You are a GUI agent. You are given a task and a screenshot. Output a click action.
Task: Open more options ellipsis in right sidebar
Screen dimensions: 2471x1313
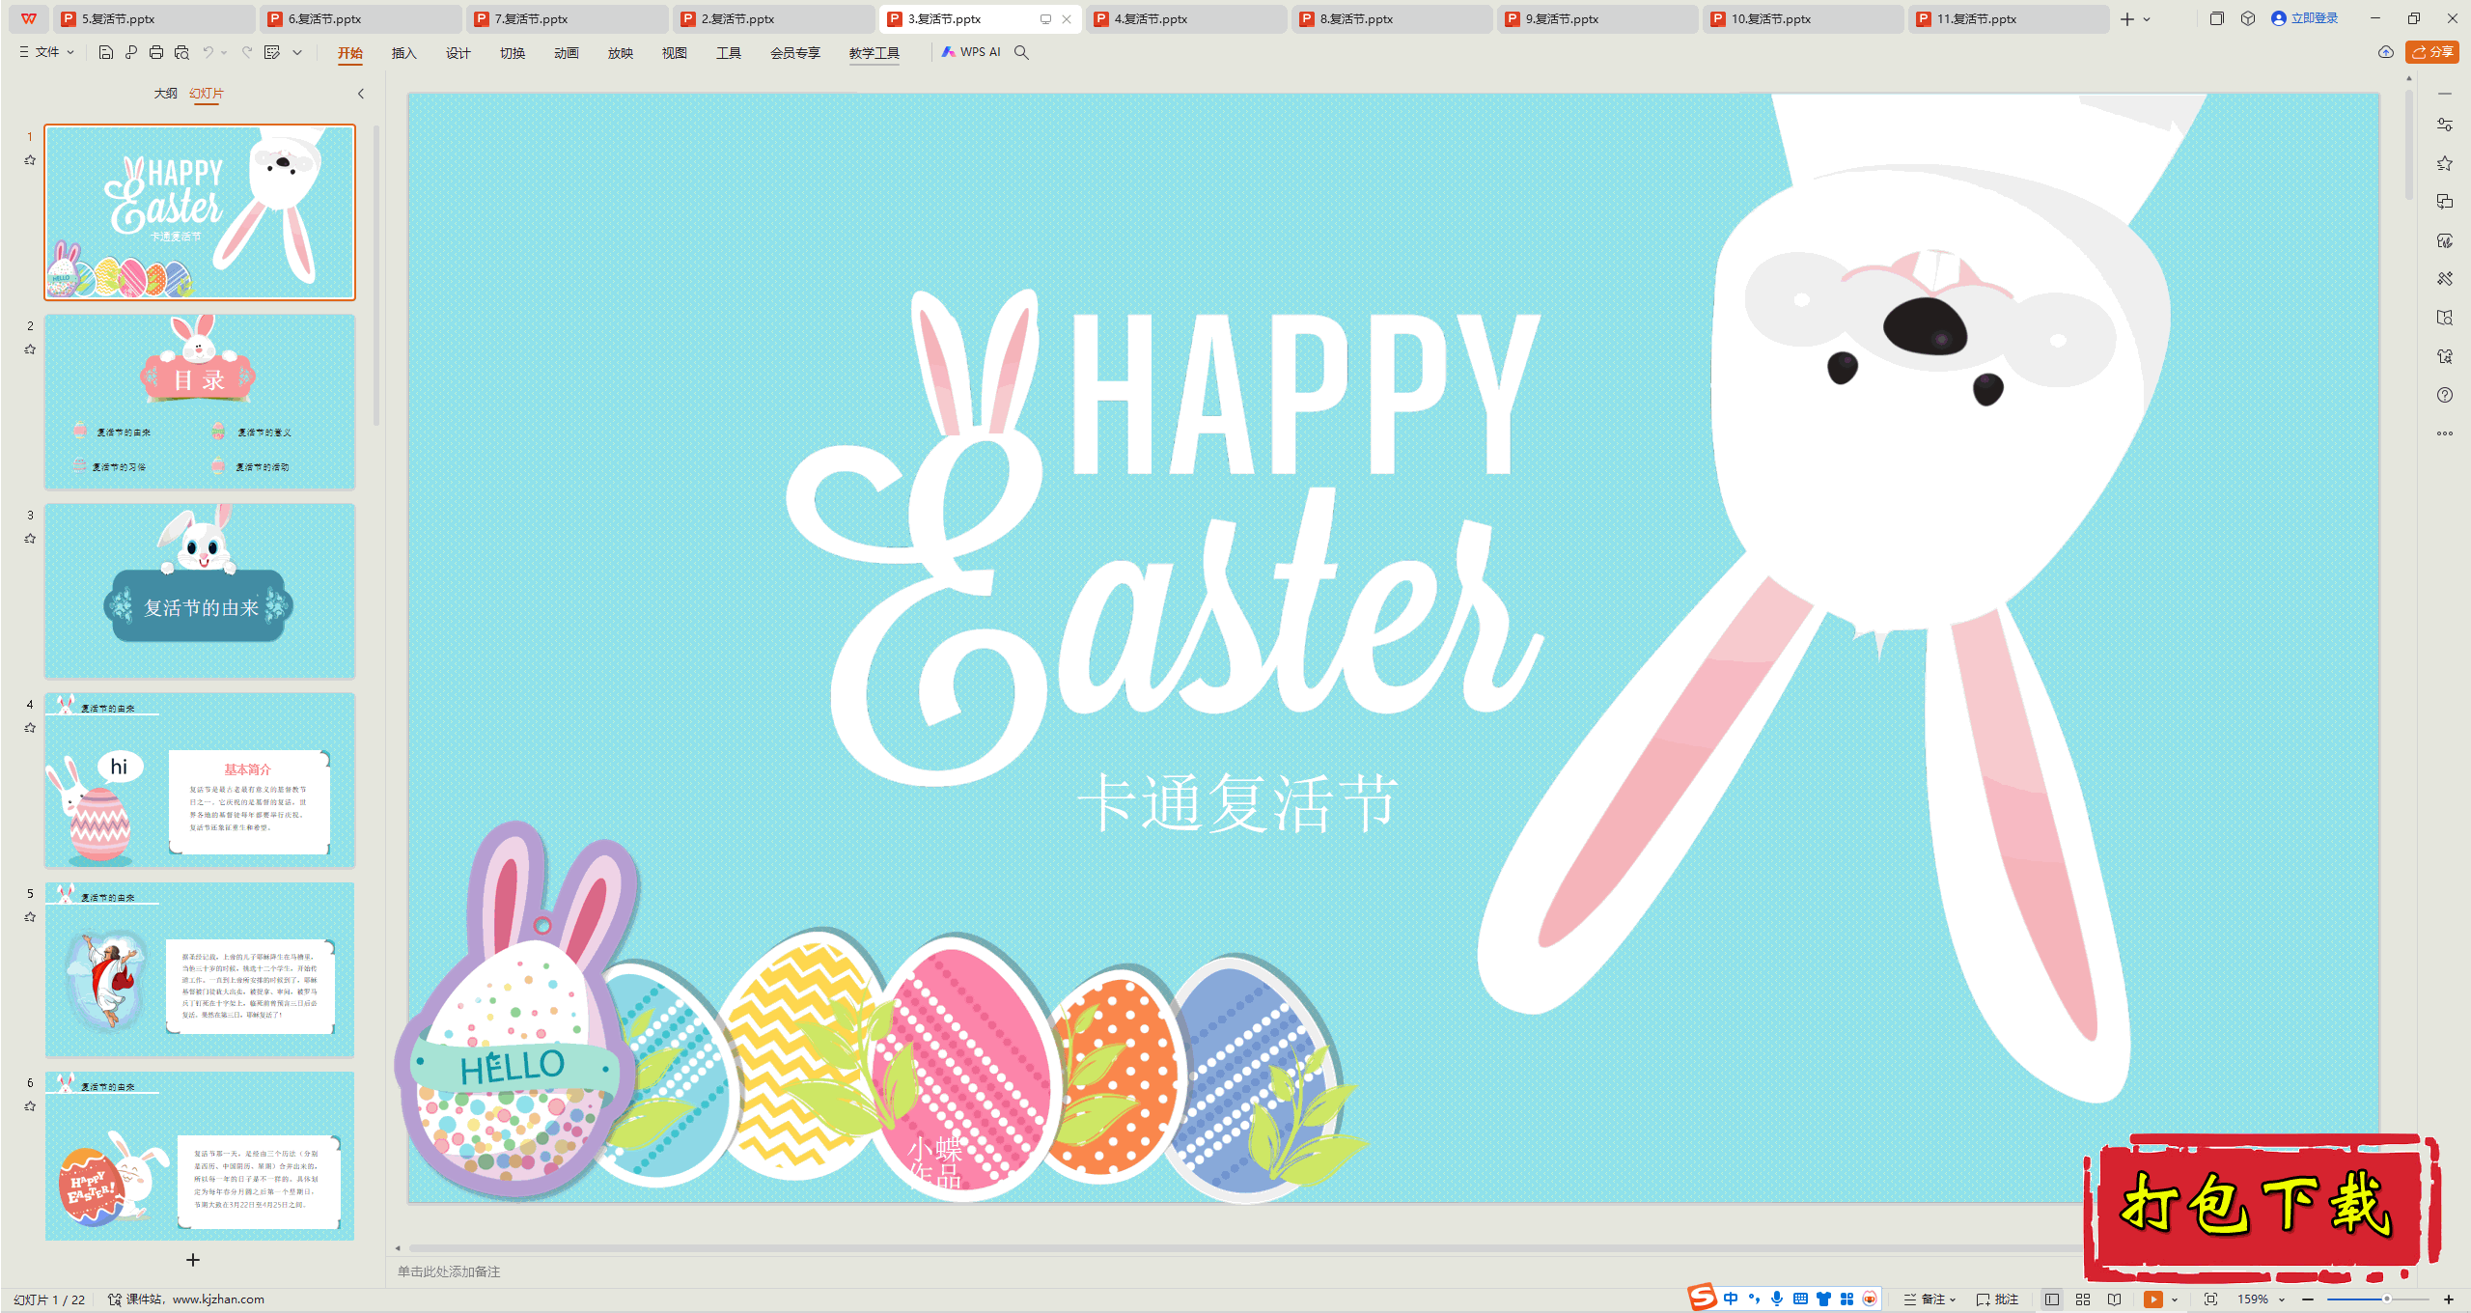tap(2445, 433)
